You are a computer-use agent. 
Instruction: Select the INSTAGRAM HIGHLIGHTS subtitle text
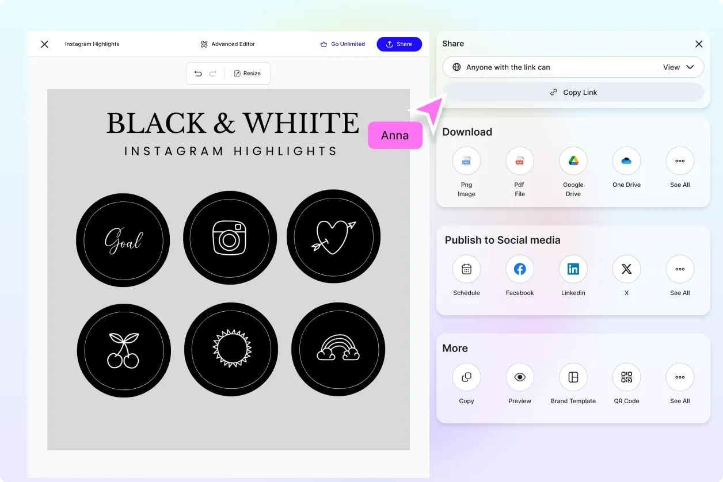pos(231,151)
